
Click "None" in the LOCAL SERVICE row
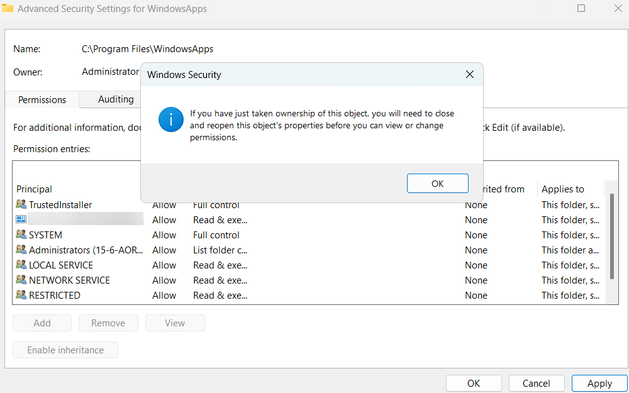pyautogui.click(x=476, y=265)
